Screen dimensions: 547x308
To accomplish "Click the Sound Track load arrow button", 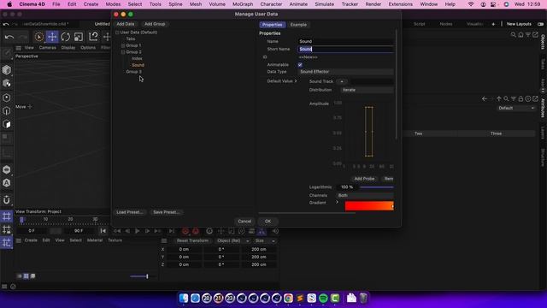I will [x=342, y=81].
